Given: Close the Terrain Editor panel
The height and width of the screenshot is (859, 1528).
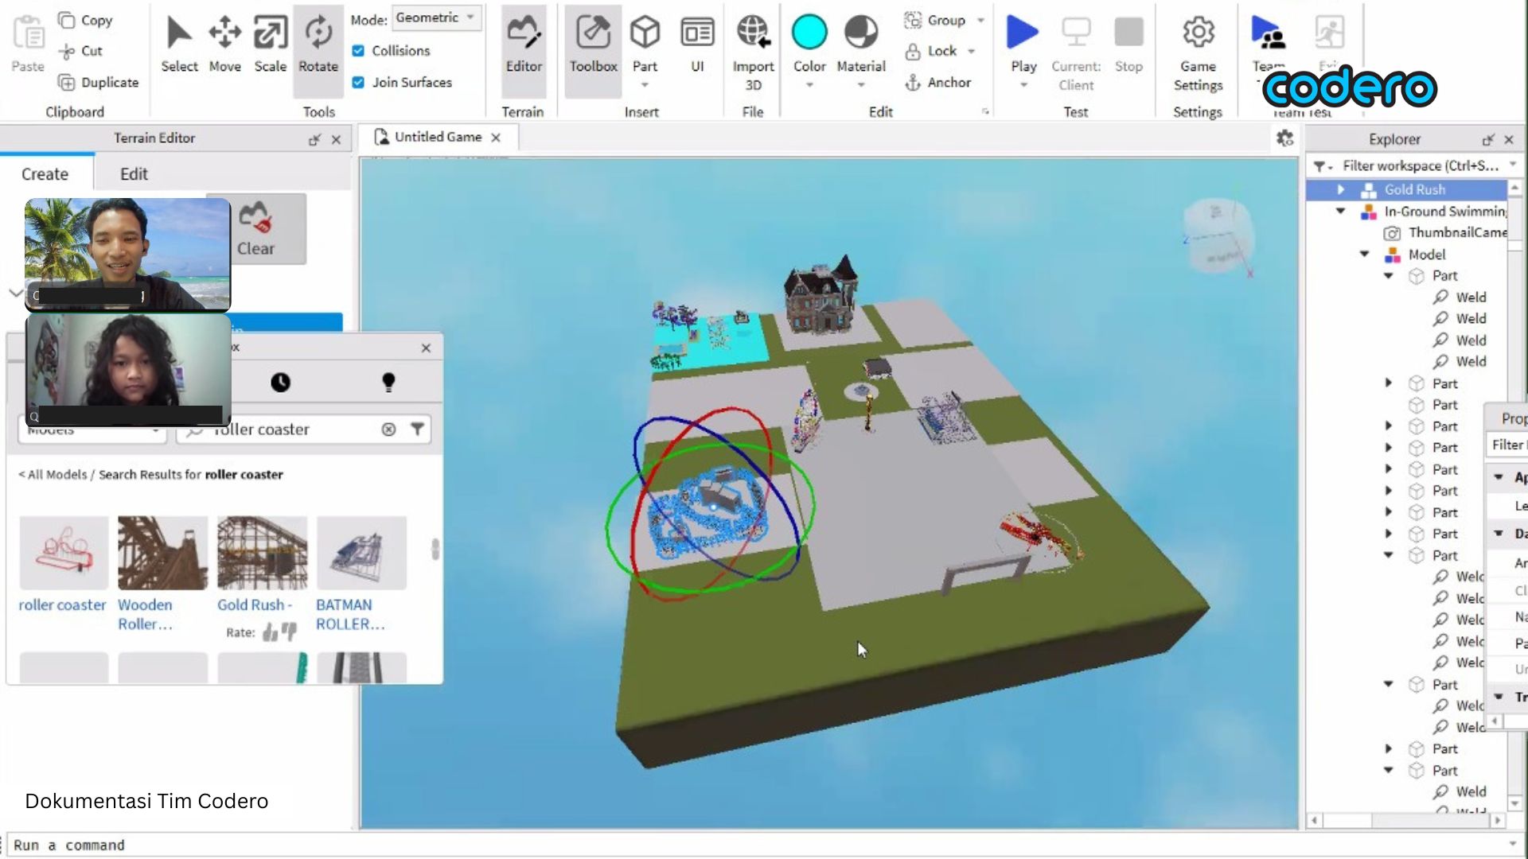Looking at the screenshot, I should 336,139.
